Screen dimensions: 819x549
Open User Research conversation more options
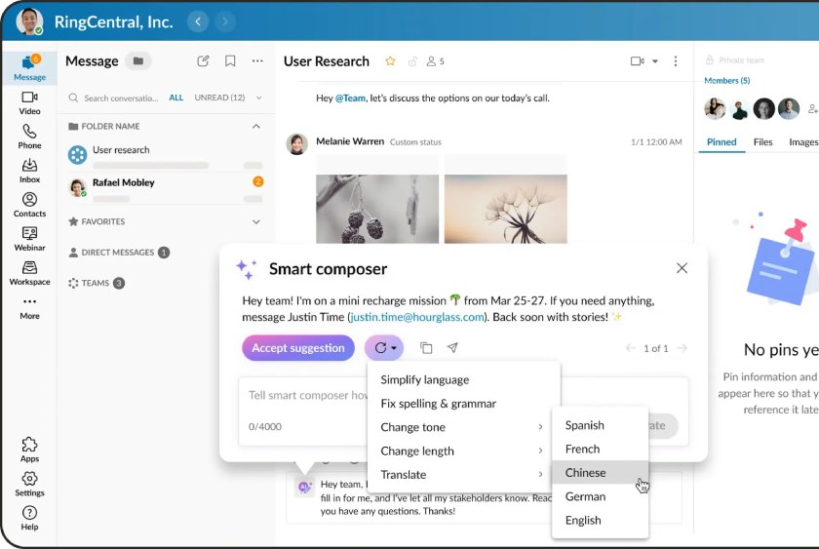click(x=676, y=61)
